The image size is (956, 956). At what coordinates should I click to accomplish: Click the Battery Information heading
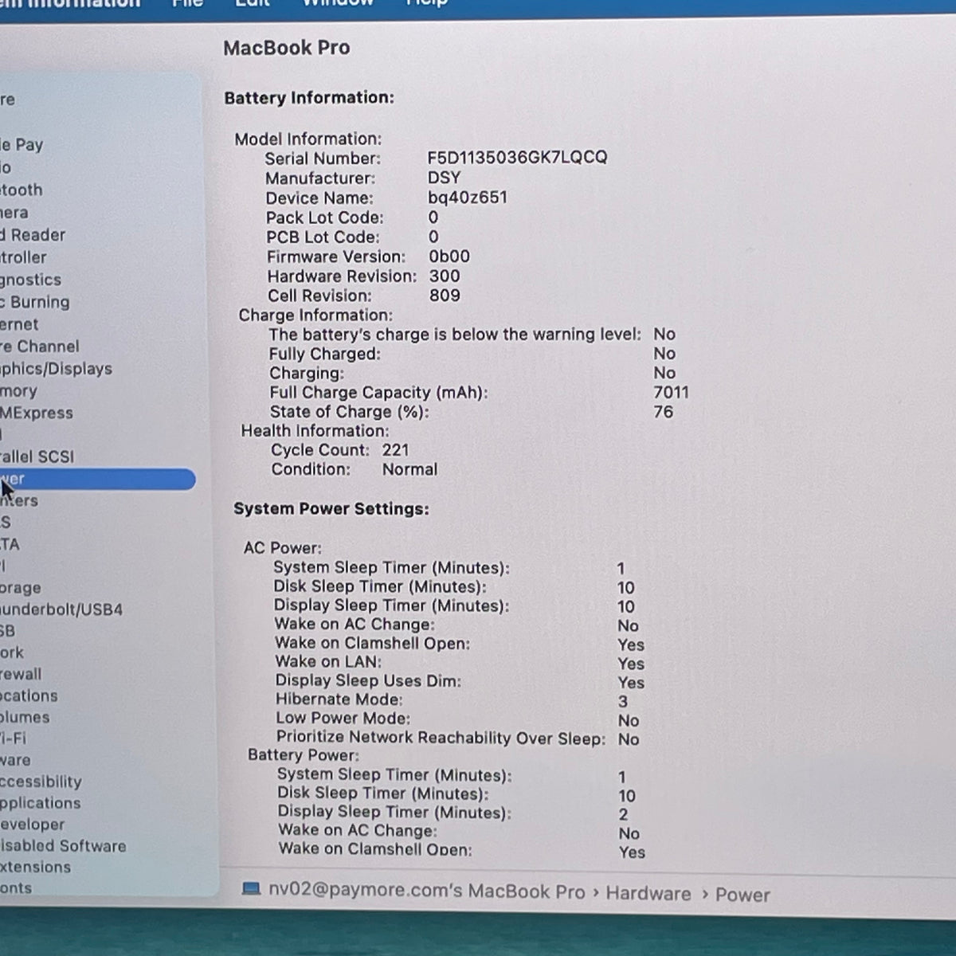(x=309, y=98)
